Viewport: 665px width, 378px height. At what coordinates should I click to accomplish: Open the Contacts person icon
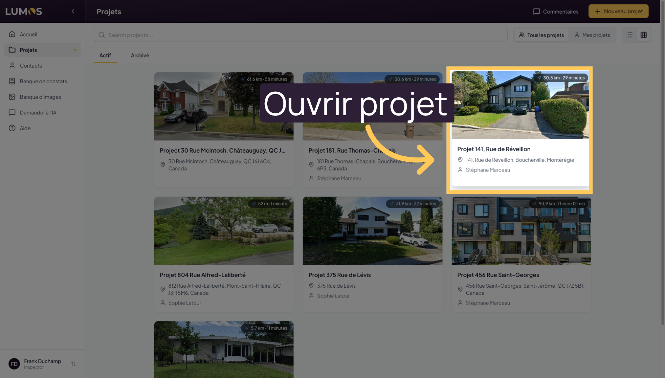12,66
